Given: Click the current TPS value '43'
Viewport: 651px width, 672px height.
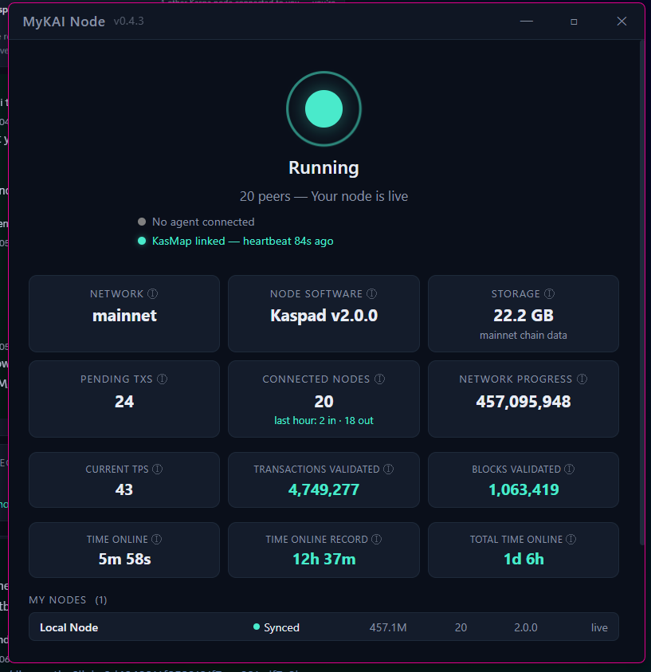Looking at the screenshot, I should click(x=124, y=489).
